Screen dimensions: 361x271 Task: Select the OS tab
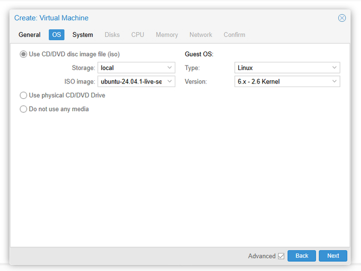57,35
